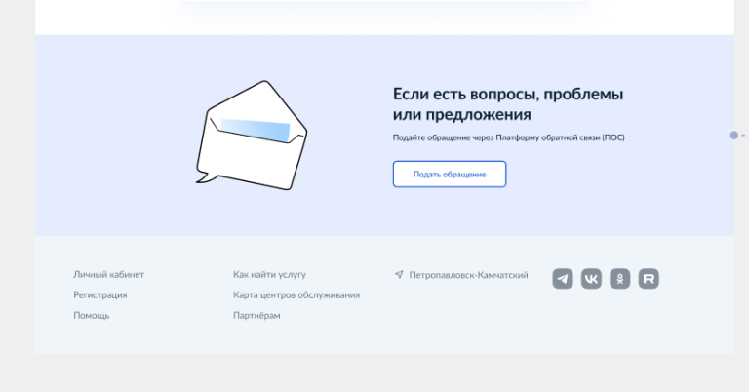This screenshot has width=749, height=392.
Task: Open Как найти услугу link
Action: [269, 275]
